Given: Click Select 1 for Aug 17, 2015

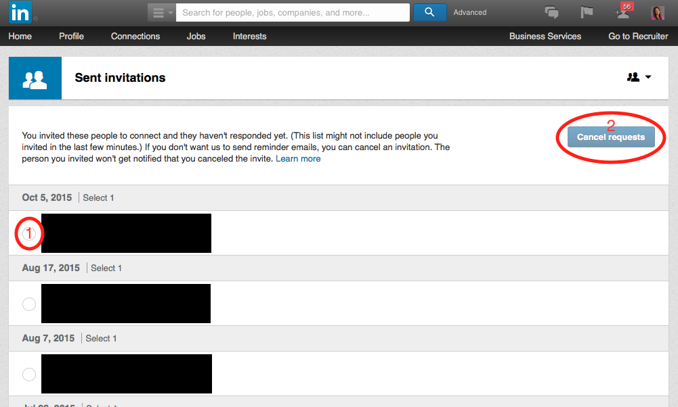Looking at the screenshot, I should coord(106,268).
